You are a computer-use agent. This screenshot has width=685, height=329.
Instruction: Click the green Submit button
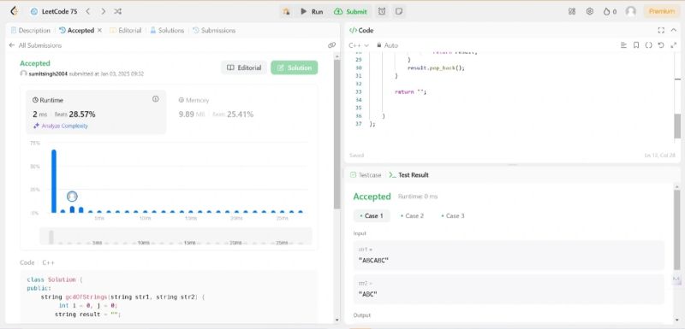351,11
